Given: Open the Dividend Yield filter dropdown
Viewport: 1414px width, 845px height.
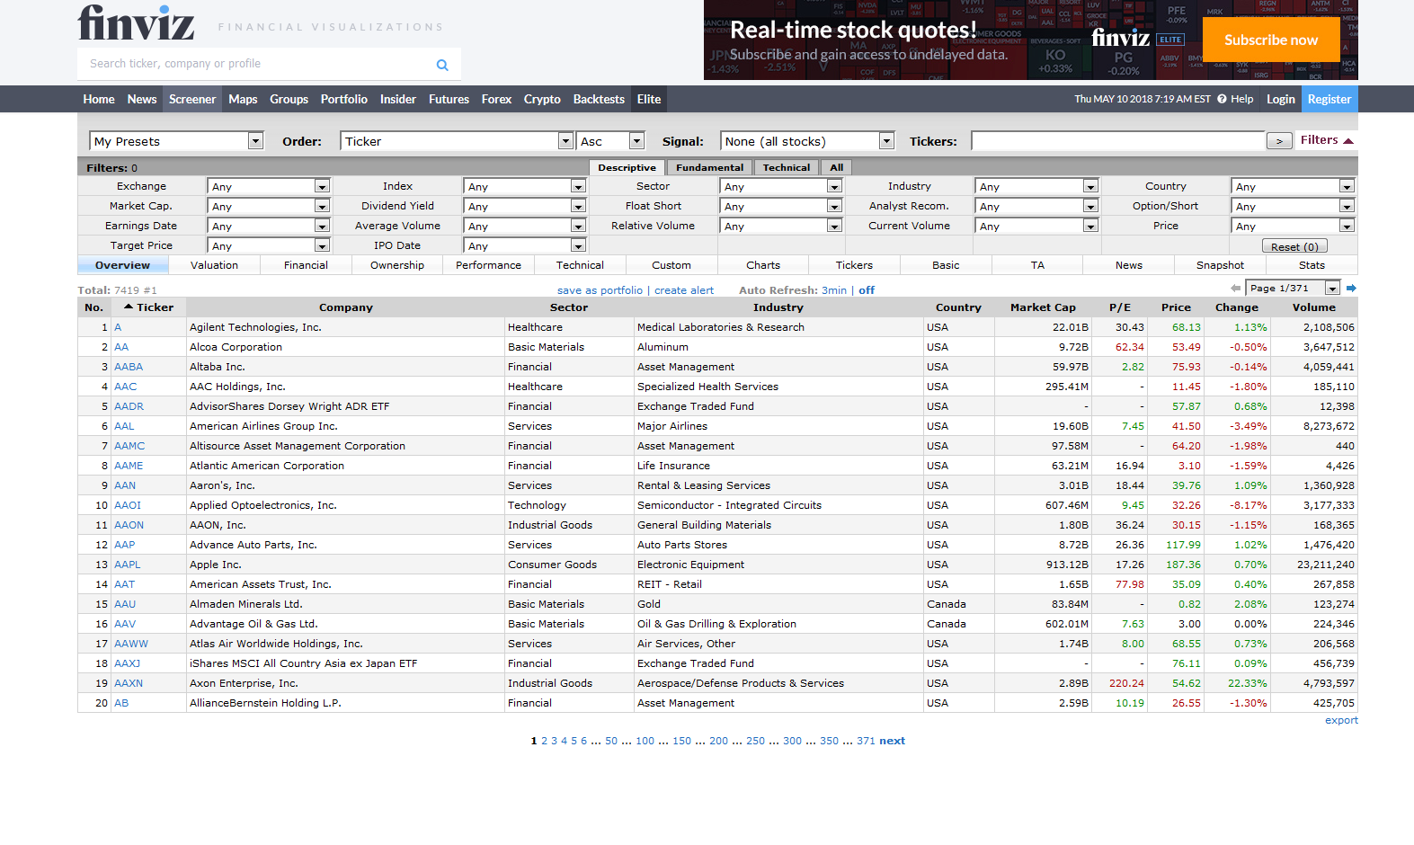Looking at the screenshot, I should tap(525, 206).
